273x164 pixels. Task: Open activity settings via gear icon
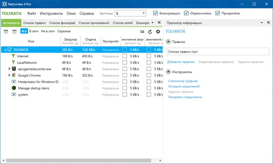tap(158, 31)
